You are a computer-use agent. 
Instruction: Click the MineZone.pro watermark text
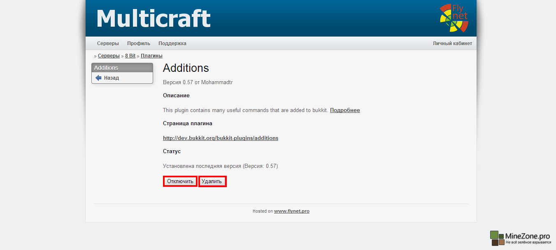coord(528,236)
